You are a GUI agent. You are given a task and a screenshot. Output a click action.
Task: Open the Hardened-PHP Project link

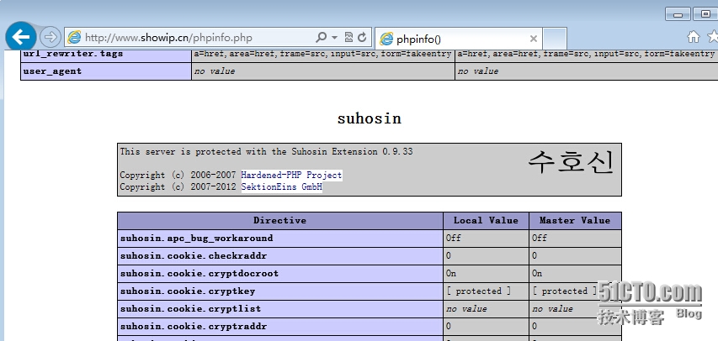tap(291, 175)
